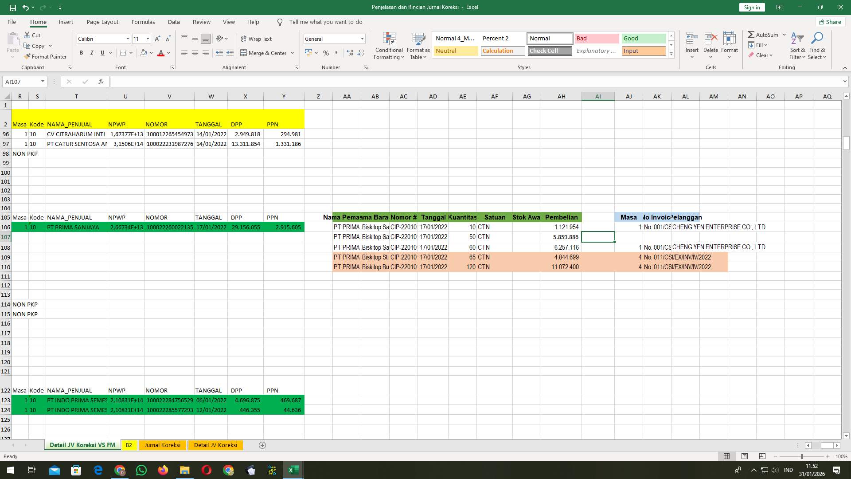
Task: Select the Fill Color icon
Action: (143, 53)
